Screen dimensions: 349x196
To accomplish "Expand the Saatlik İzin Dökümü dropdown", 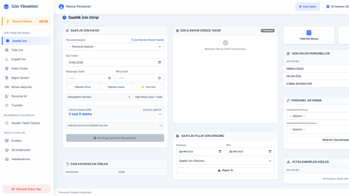I will tap(225, 161).
